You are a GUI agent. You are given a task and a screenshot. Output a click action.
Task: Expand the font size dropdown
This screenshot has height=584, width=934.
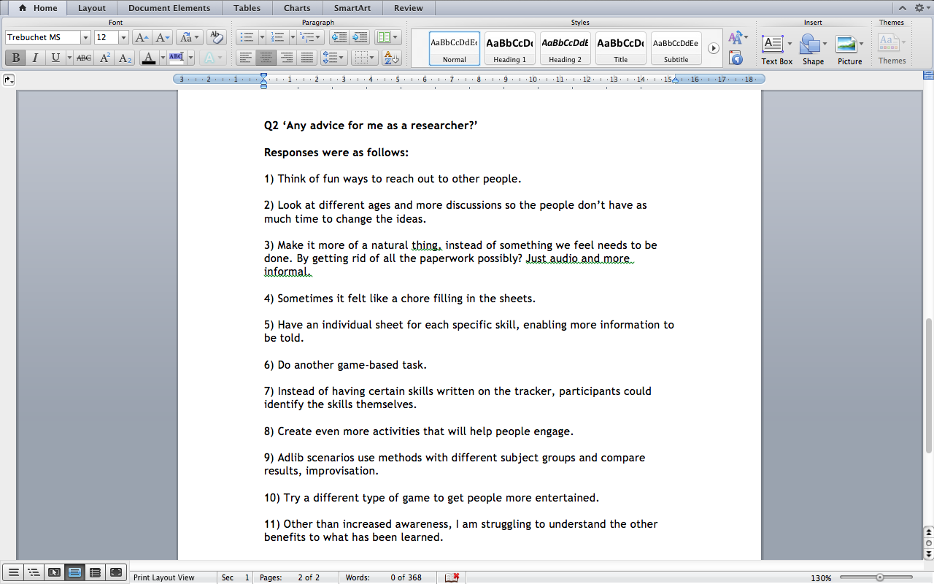coord(123,37)
